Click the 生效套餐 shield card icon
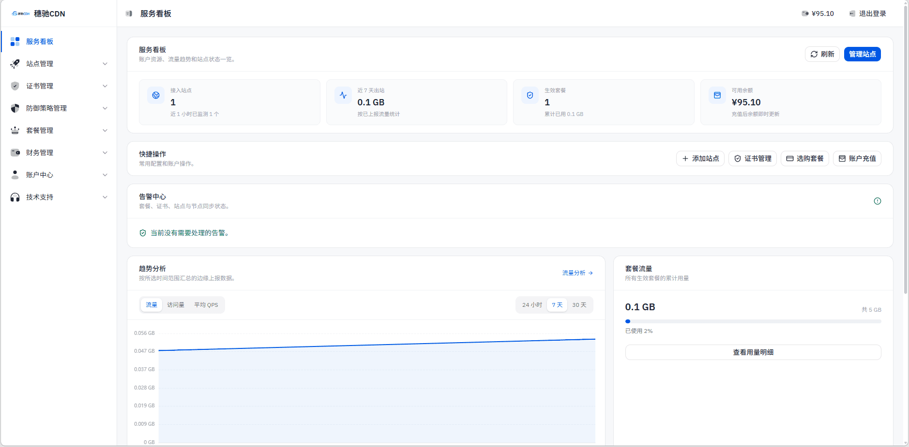The width and height of the screenshot is (909, 447). 530,95
